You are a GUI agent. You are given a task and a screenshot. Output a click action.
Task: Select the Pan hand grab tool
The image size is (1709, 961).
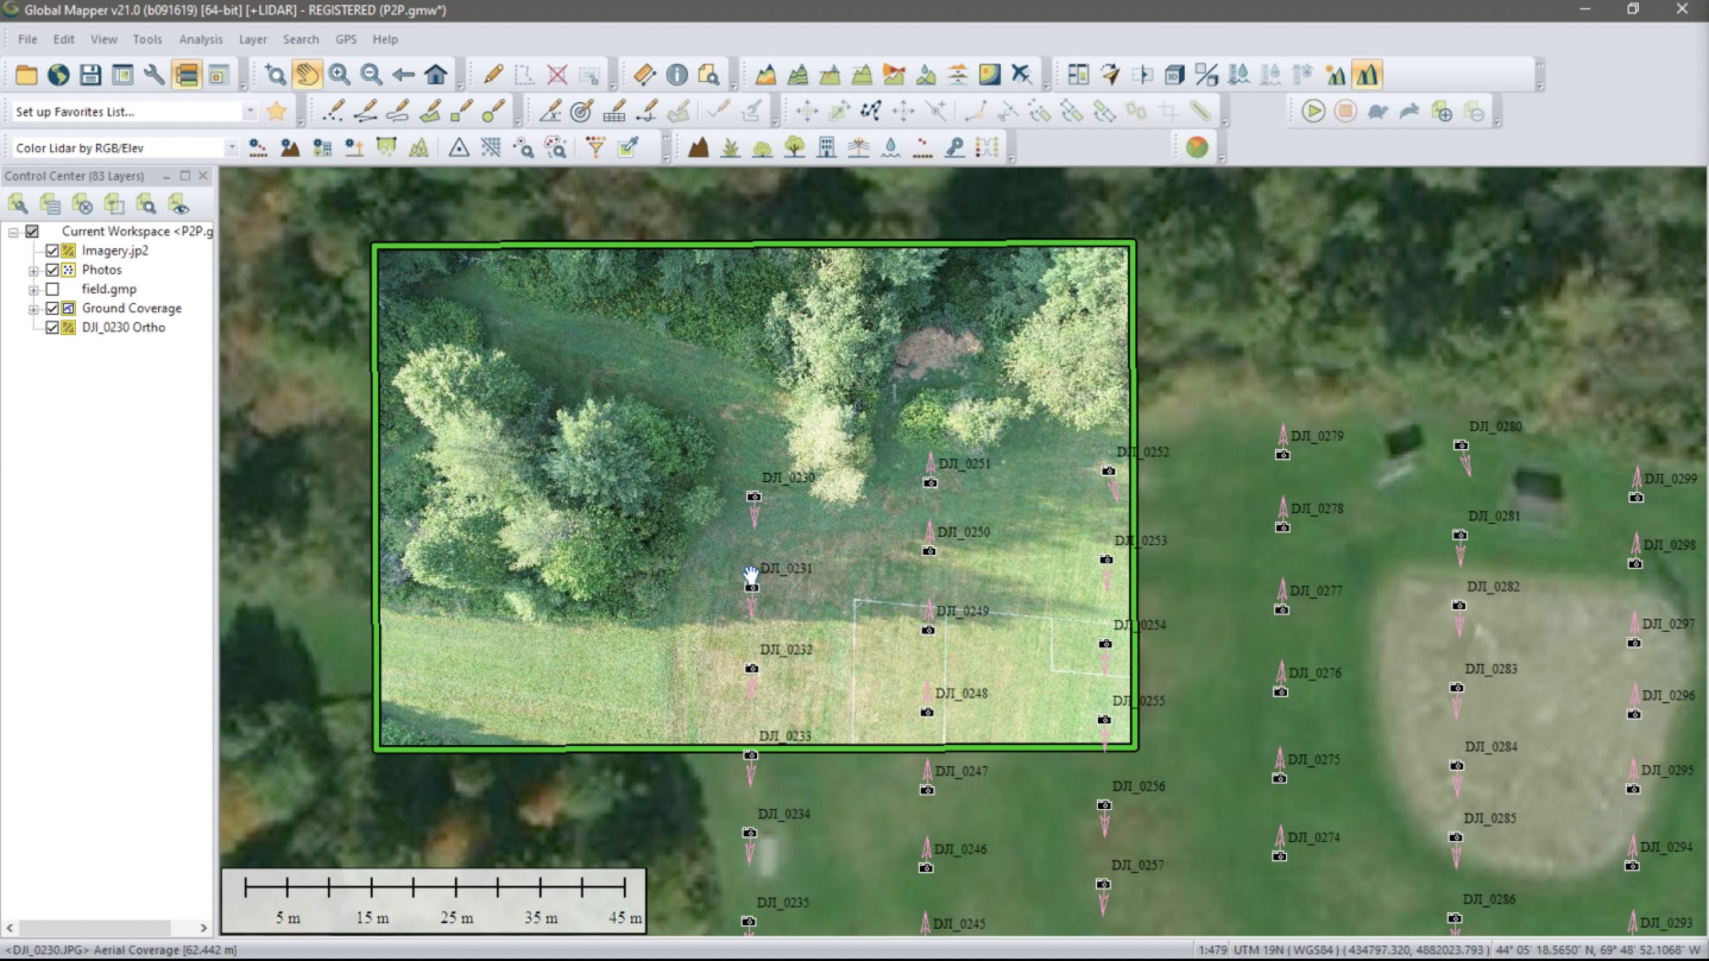(x=307, y=74)
